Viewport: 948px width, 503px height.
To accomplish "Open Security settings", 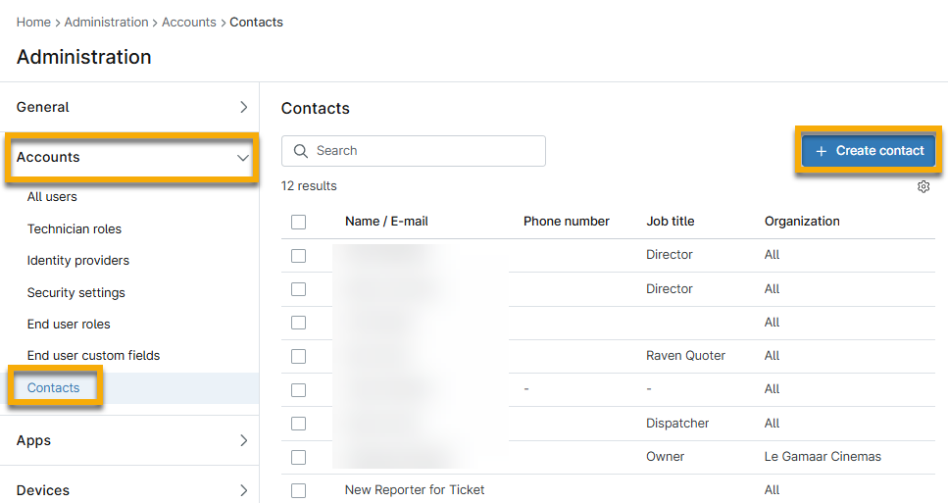I will pos(76,293).
